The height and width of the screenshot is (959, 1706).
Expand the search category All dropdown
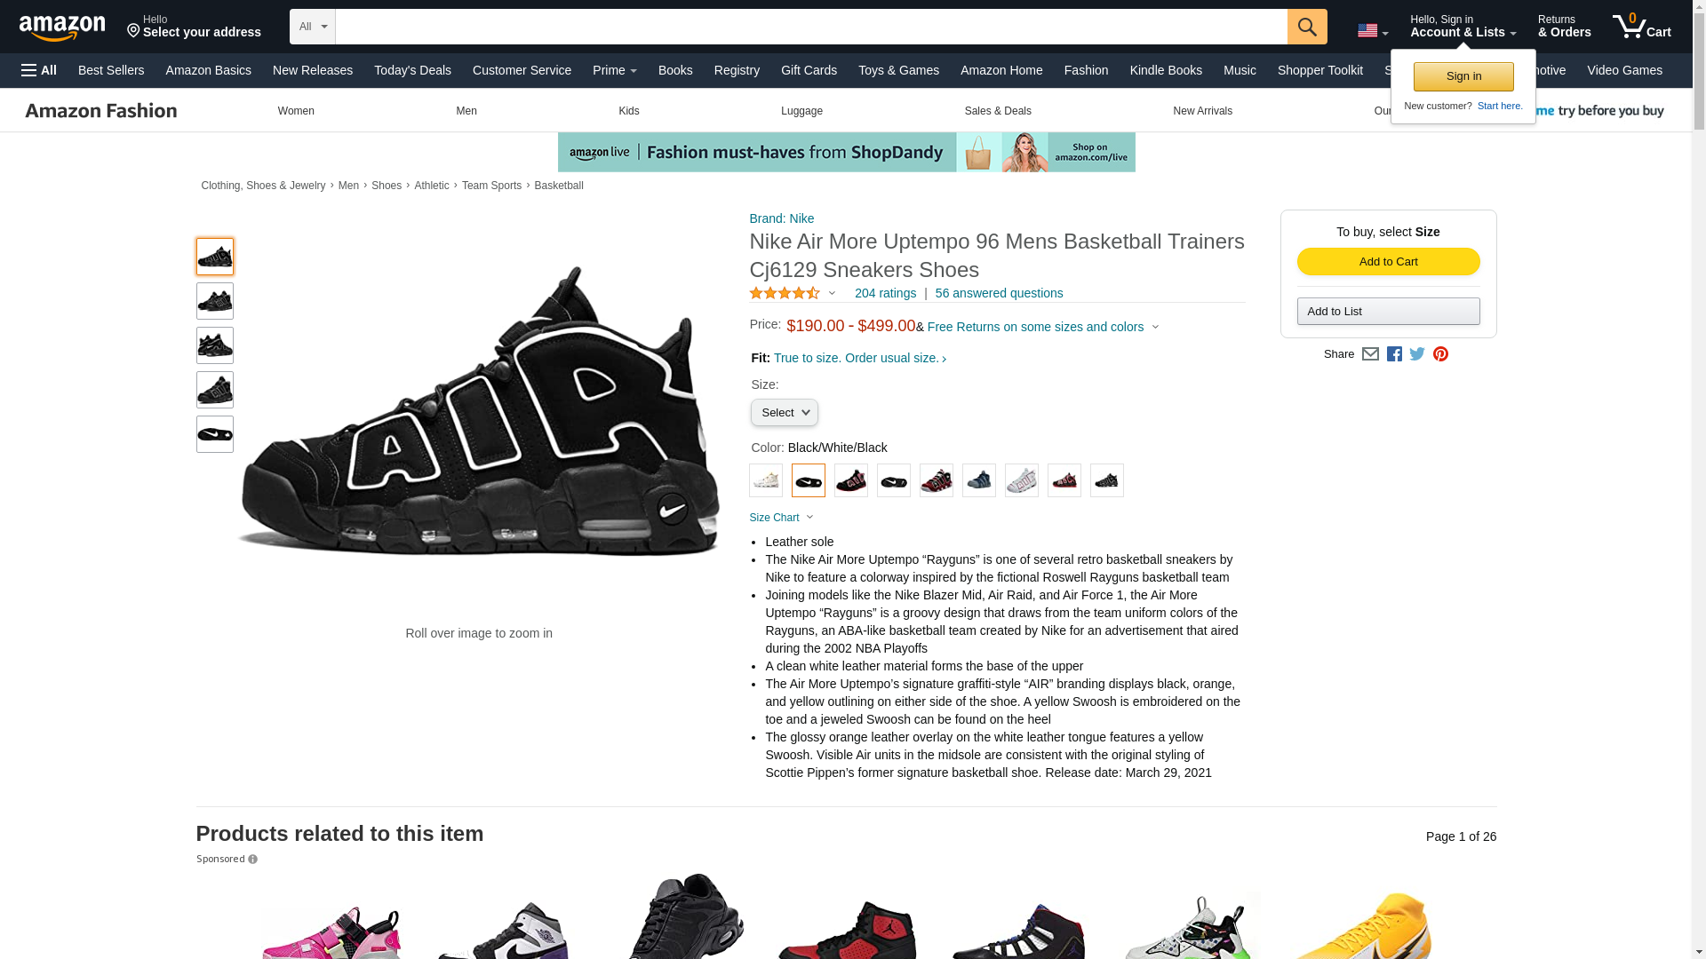coord(312,27)
